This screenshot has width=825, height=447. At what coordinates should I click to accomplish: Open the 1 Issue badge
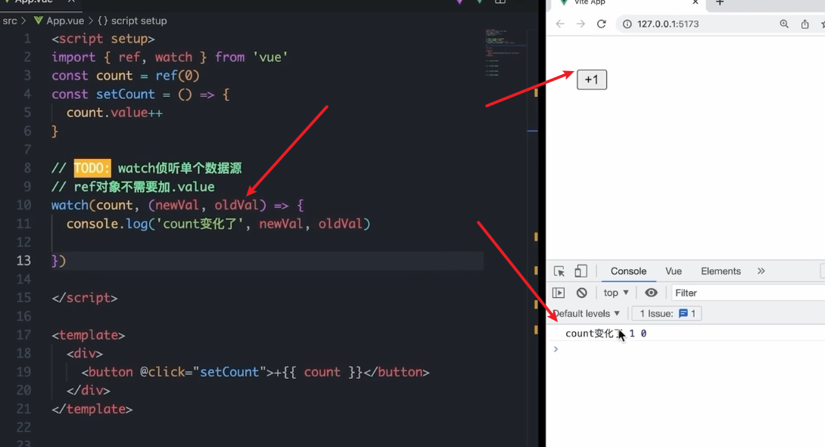click(667, 313)
